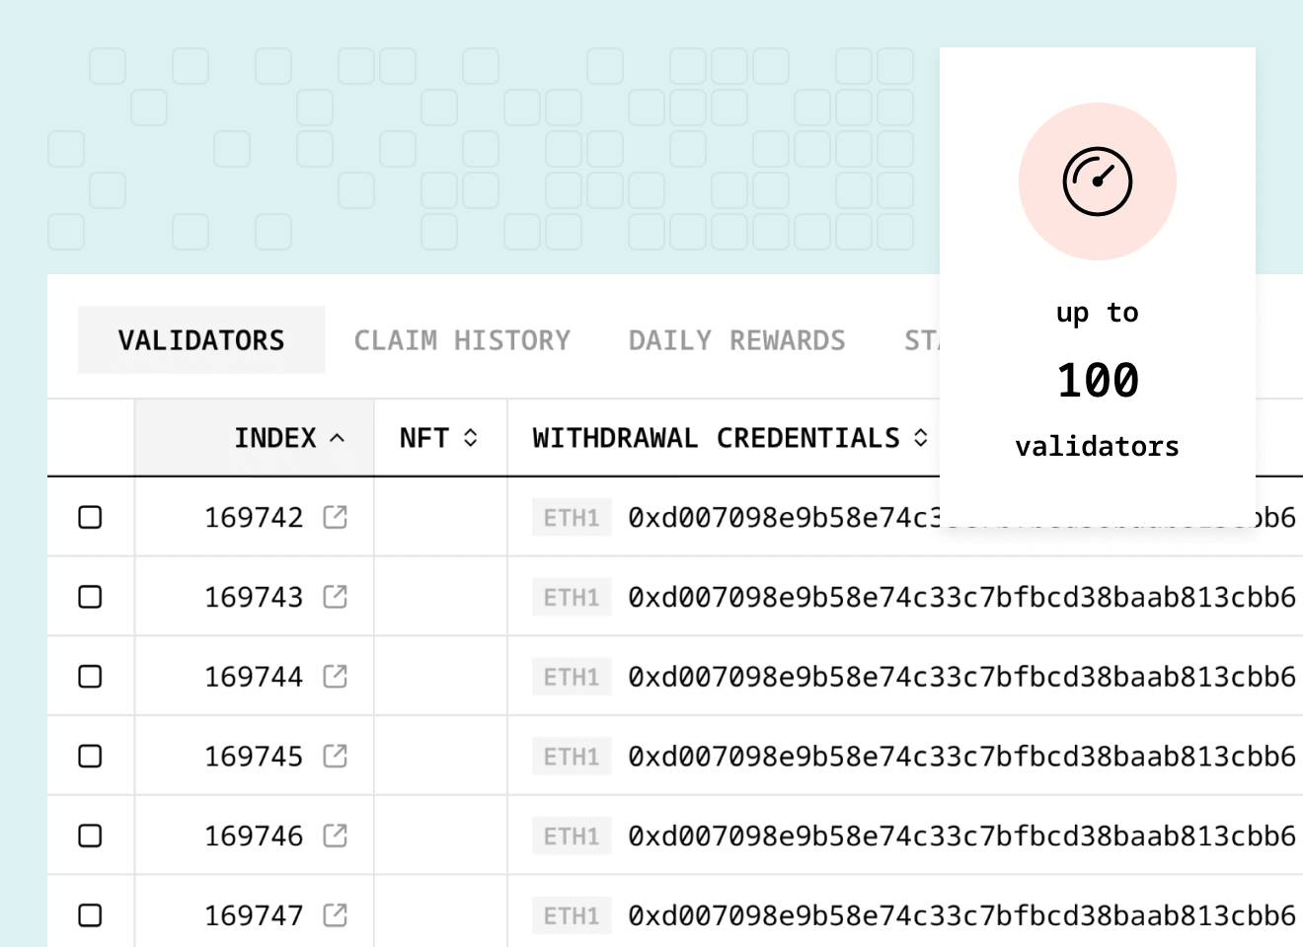The image size is (1303, 947).
Task: Open validator 169745 in external explorer
Action: (x=337, y=756)
